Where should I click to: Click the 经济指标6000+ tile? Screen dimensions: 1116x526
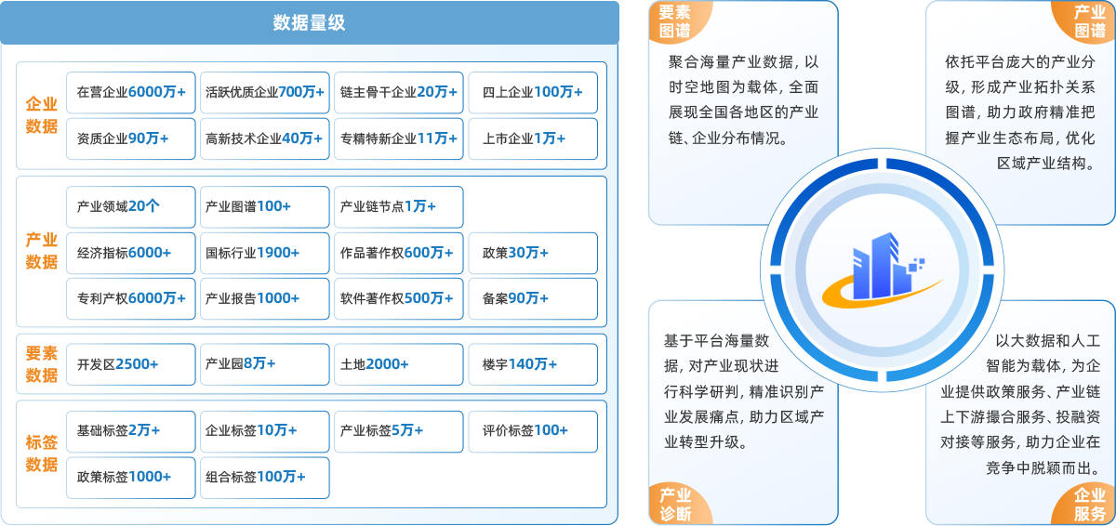131,253
